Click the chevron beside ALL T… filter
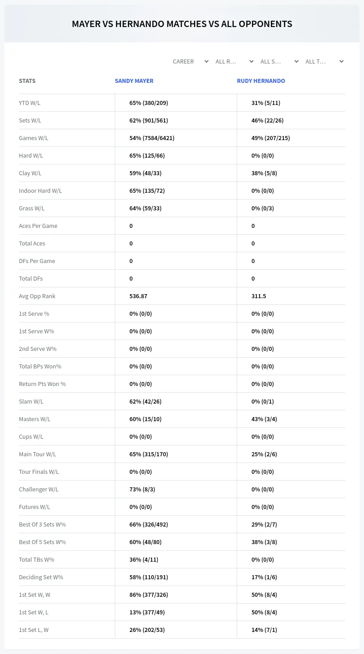The height and width of the screenshot is (654, 364). point(342,61)
